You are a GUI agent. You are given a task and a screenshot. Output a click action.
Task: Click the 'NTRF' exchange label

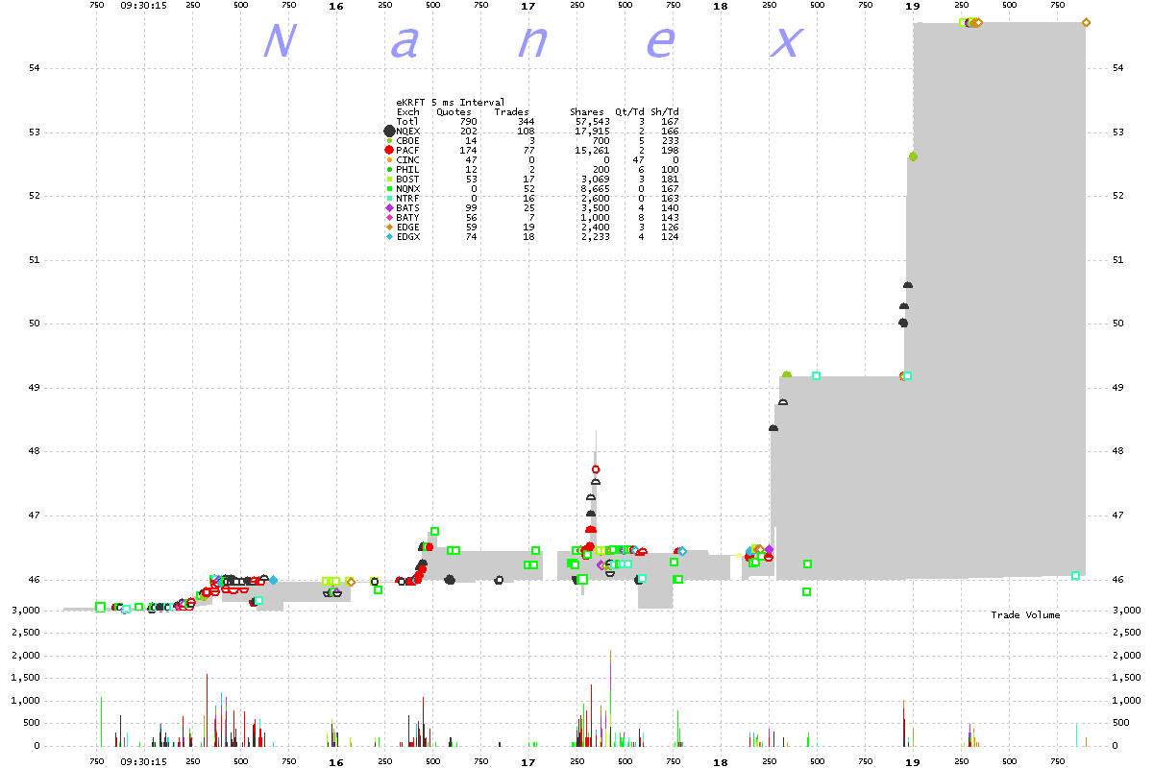pos(408,199)
